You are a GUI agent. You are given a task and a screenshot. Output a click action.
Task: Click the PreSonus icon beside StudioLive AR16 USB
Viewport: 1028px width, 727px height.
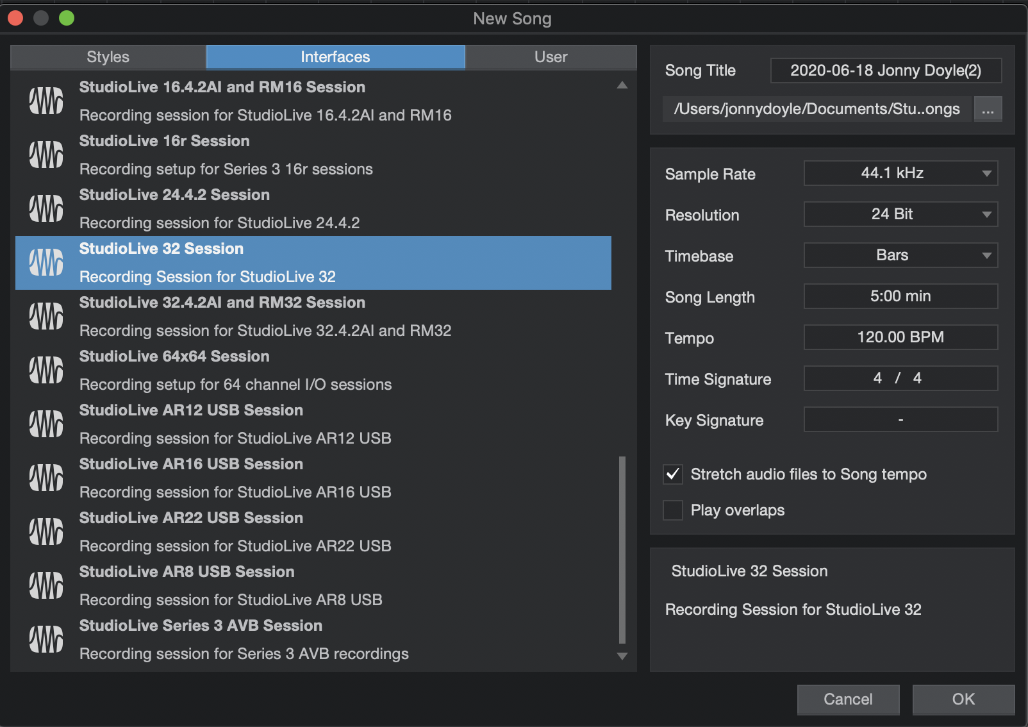tap(46, 478)
